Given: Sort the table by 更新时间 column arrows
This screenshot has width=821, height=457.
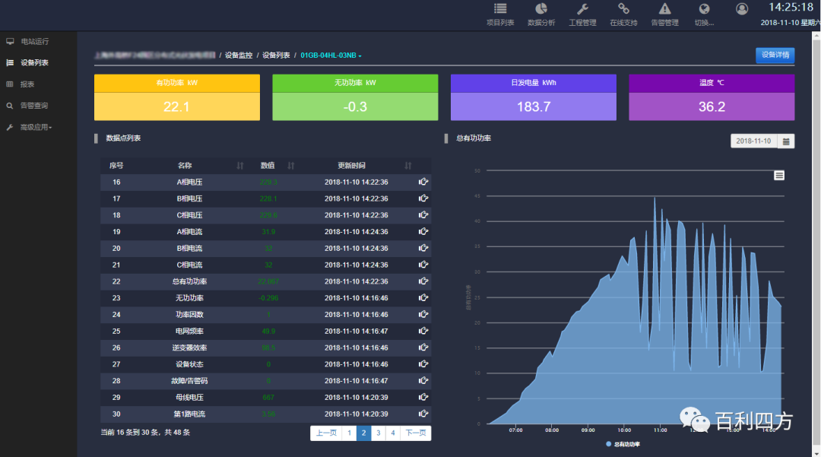Looking at the screenshot, I should tap(408, 166).
